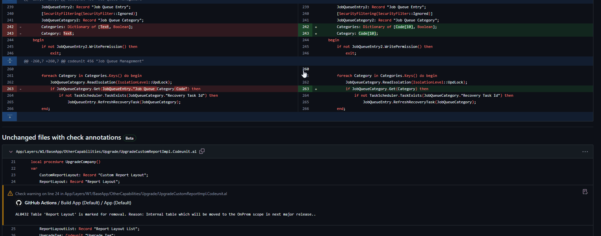601x236 pixels.
Task: Click the 'Unchanged files with check annotations' heading
Action: (62, 138)
